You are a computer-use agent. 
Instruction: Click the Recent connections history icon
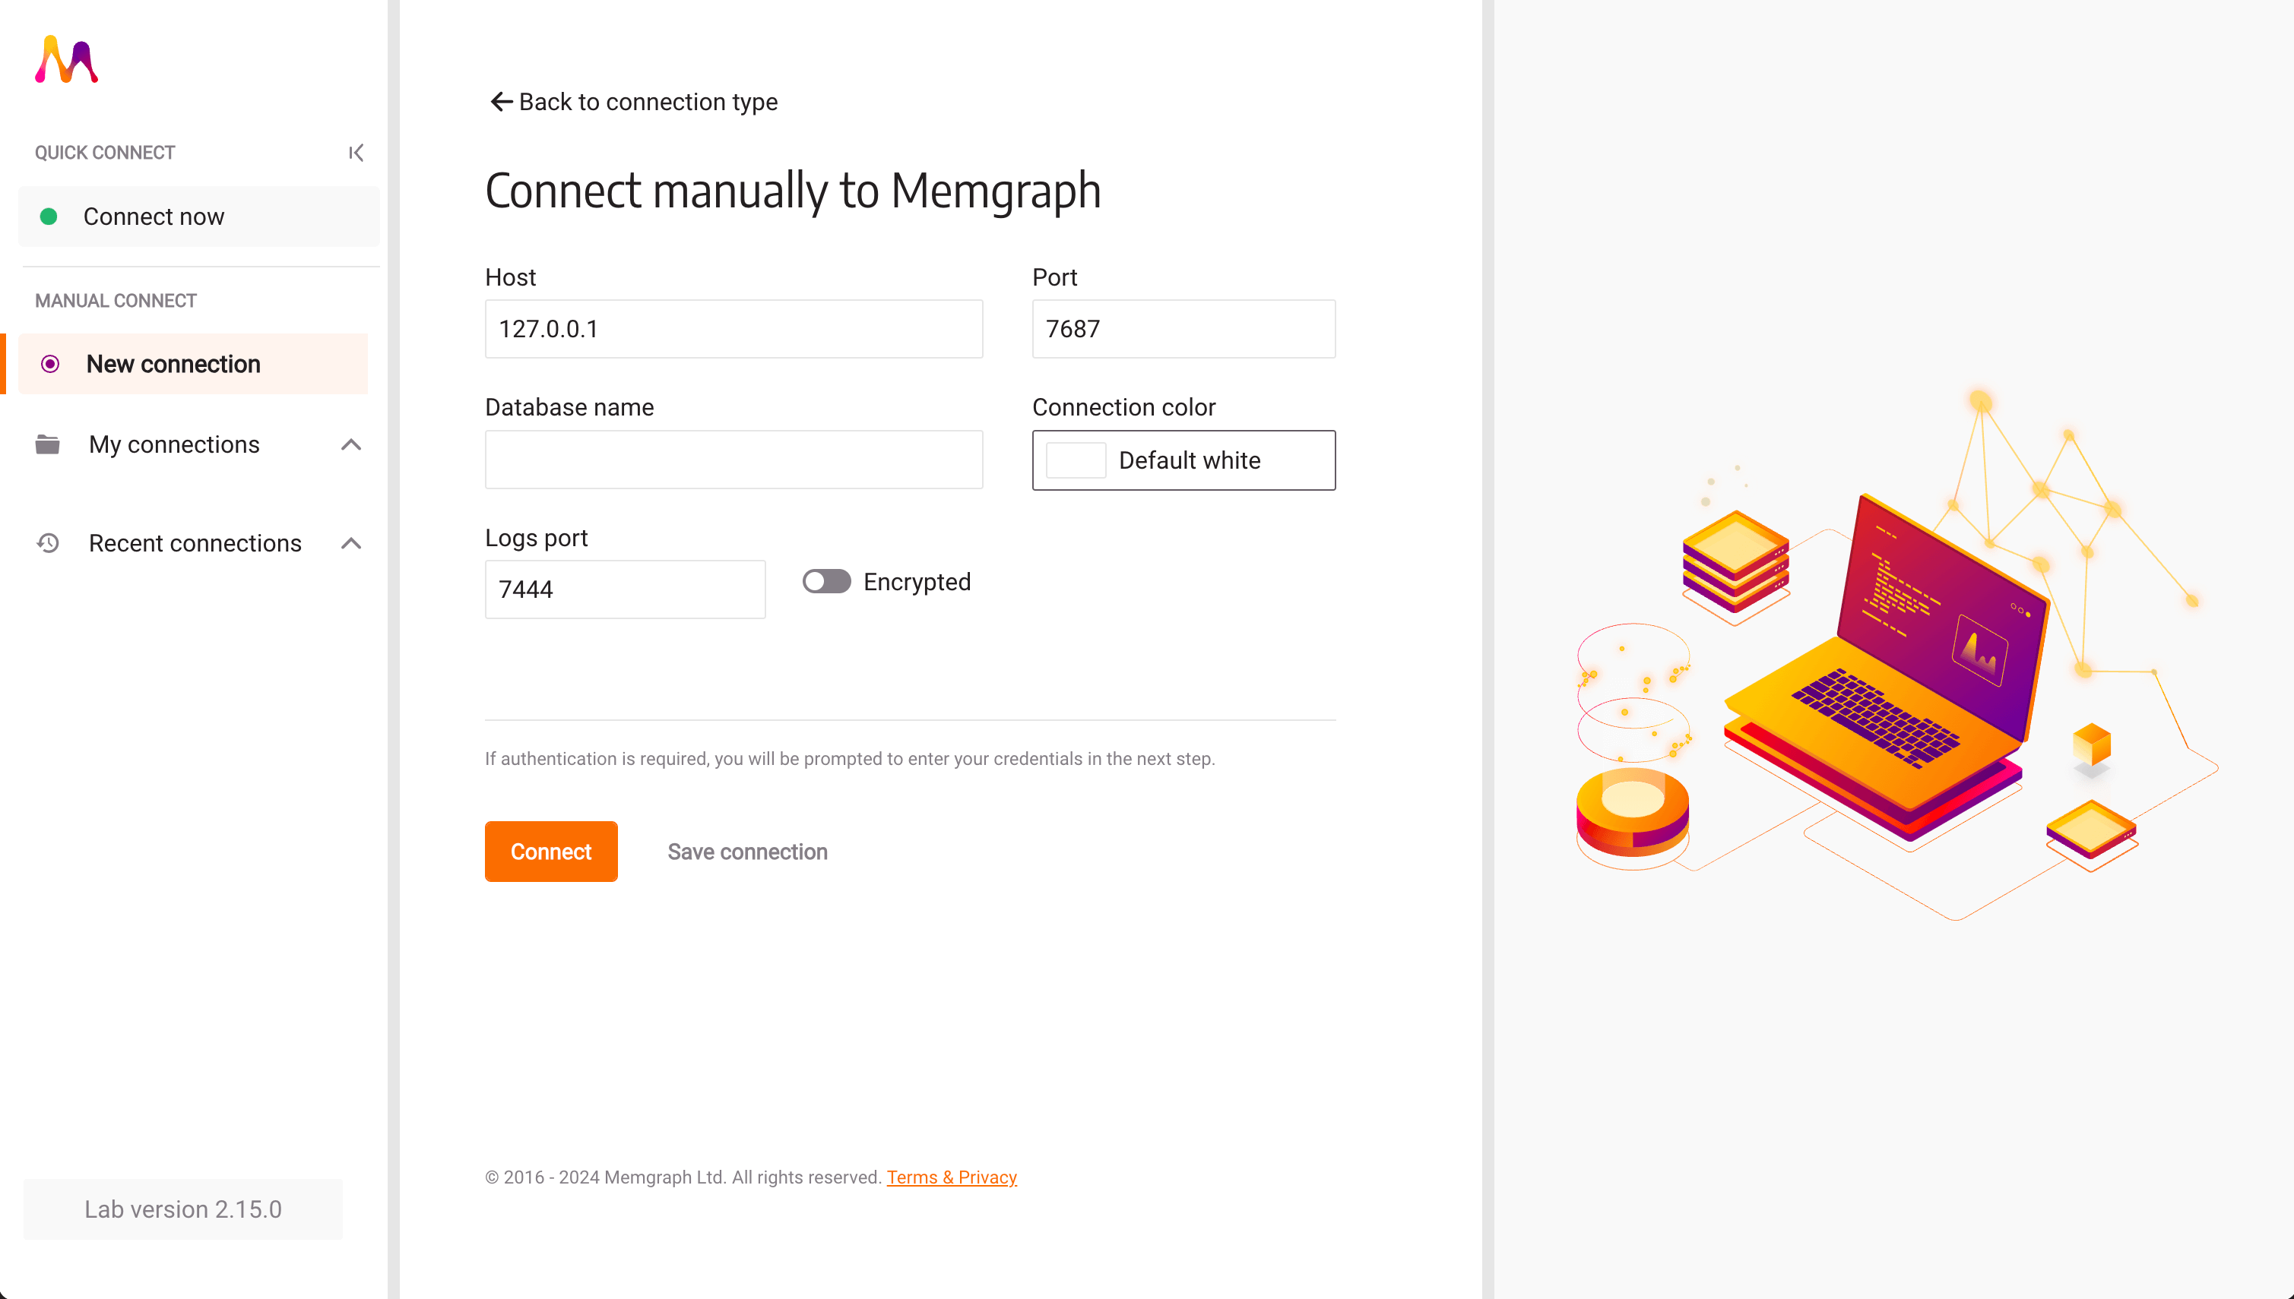pos(48,542)
